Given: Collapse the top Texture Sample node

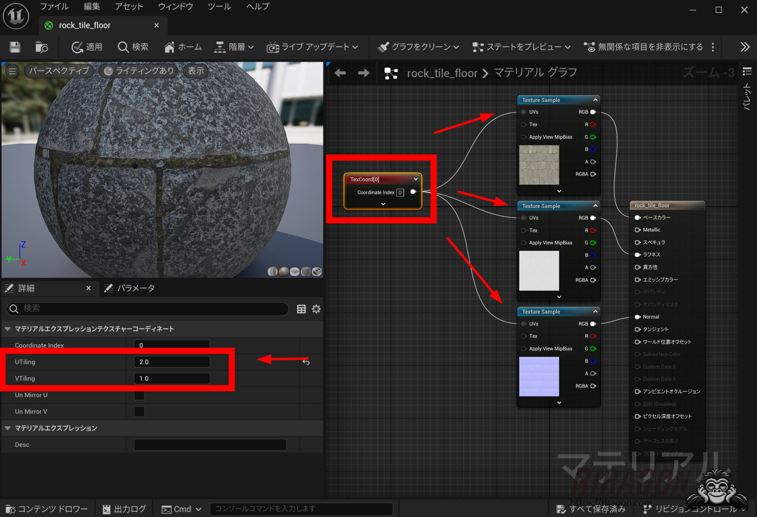Looking at the screenshot, I should pyautogui.click(x=595, y=100).
